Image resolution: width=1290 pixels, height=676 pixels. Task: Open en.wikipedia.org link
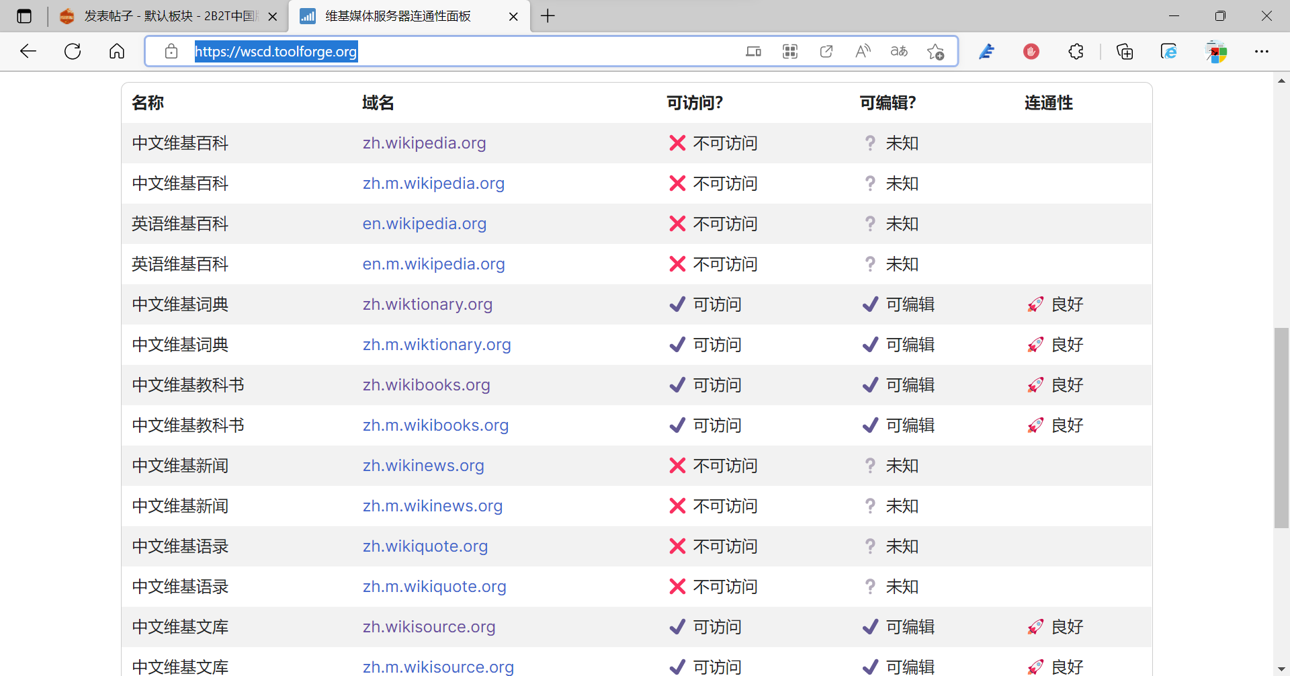click(x=425, y=224)
